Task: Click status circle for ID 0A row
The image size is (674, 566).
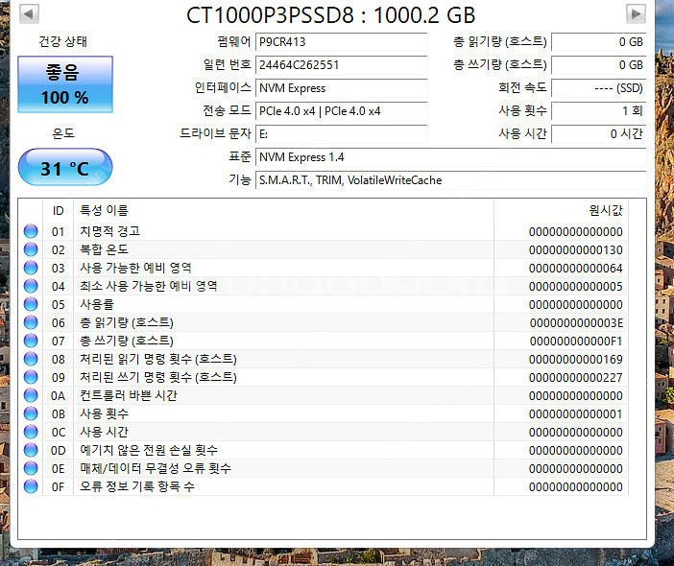Action: point(31,395)
